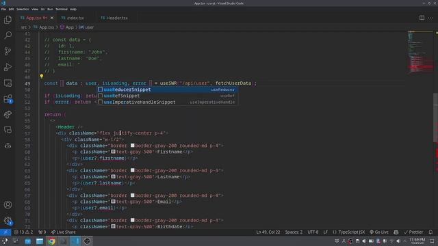Open the Manage gear menu
The height and width of the screenshot is (246, 438).
click(x=8, y=221)
